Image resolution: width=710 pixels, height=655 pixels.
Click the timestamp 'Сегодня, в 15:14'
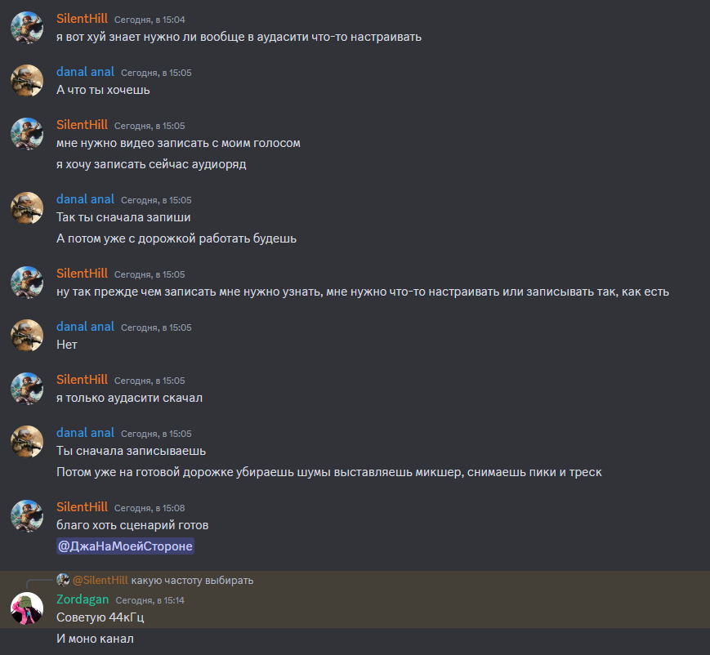(x=150, y=600)
